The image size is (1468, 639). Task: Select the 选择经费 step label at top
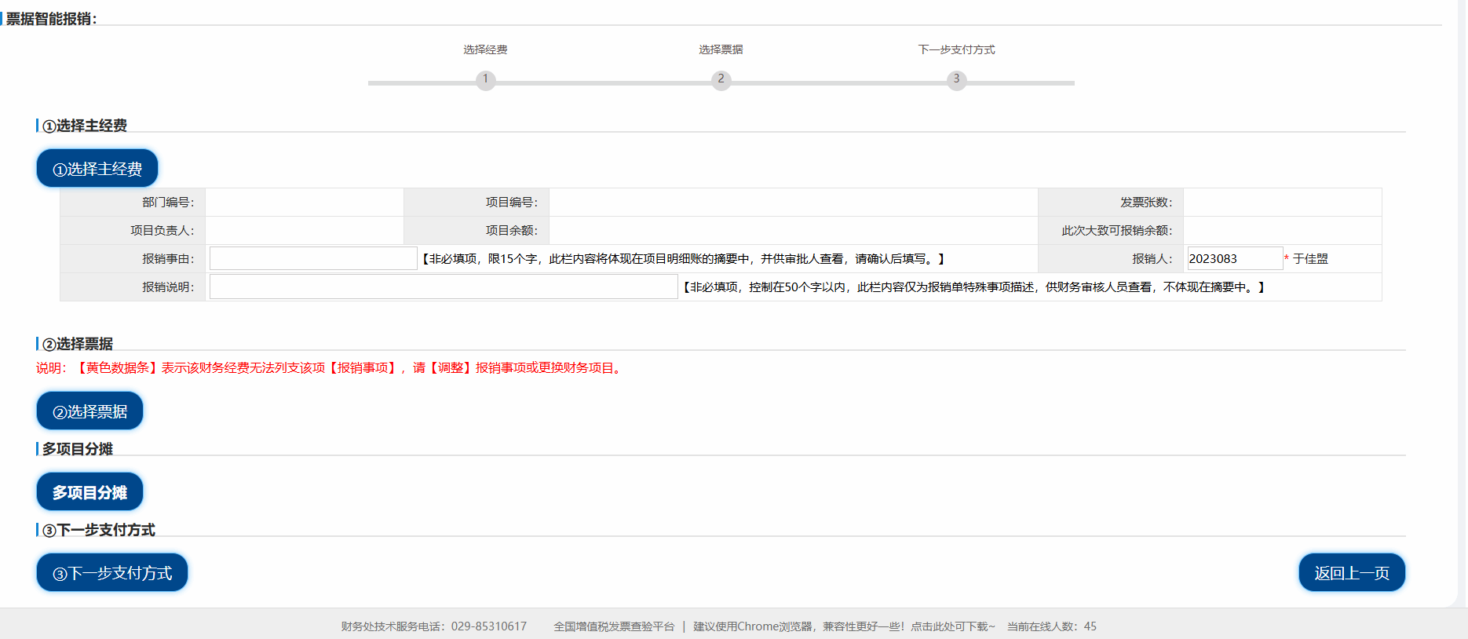coord(485,49)
